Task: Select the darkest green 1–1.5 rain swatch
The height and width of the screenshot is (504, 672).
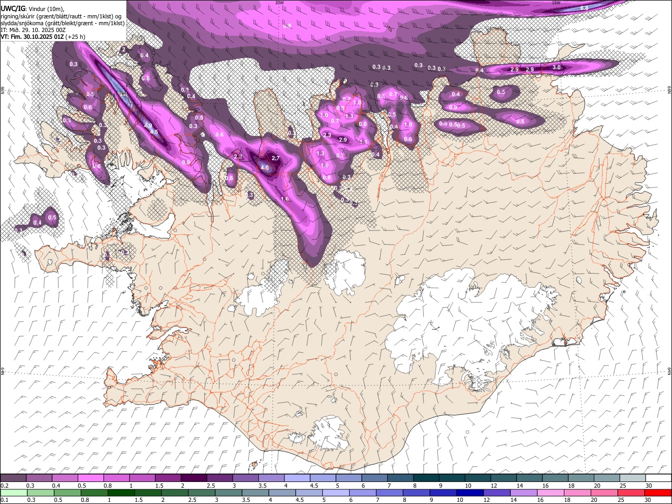Action: pyautogui.click(x=121, y=493)
